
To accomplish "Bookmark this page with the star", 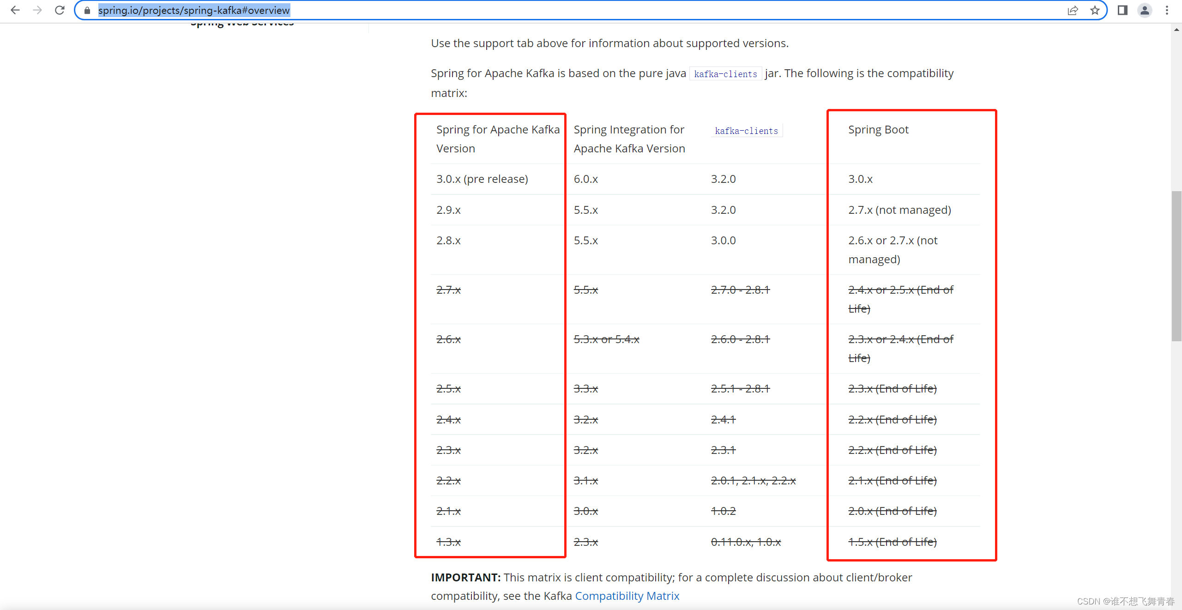I will click(1095, 10).
